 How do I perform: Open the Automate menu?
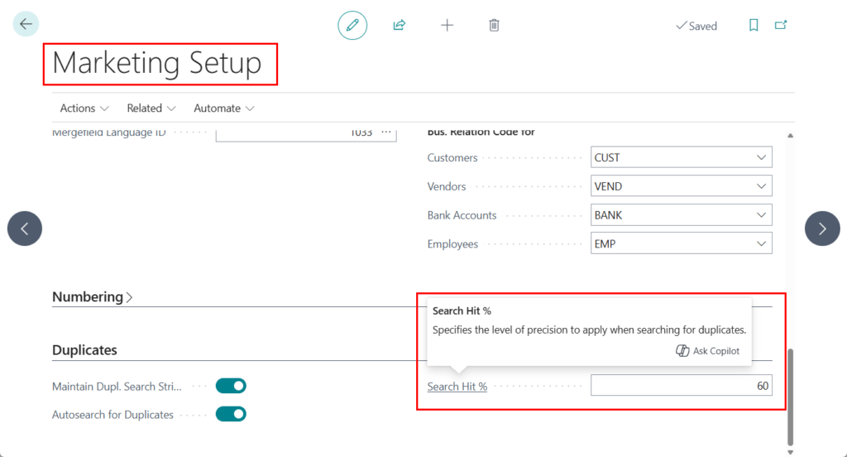223,108
